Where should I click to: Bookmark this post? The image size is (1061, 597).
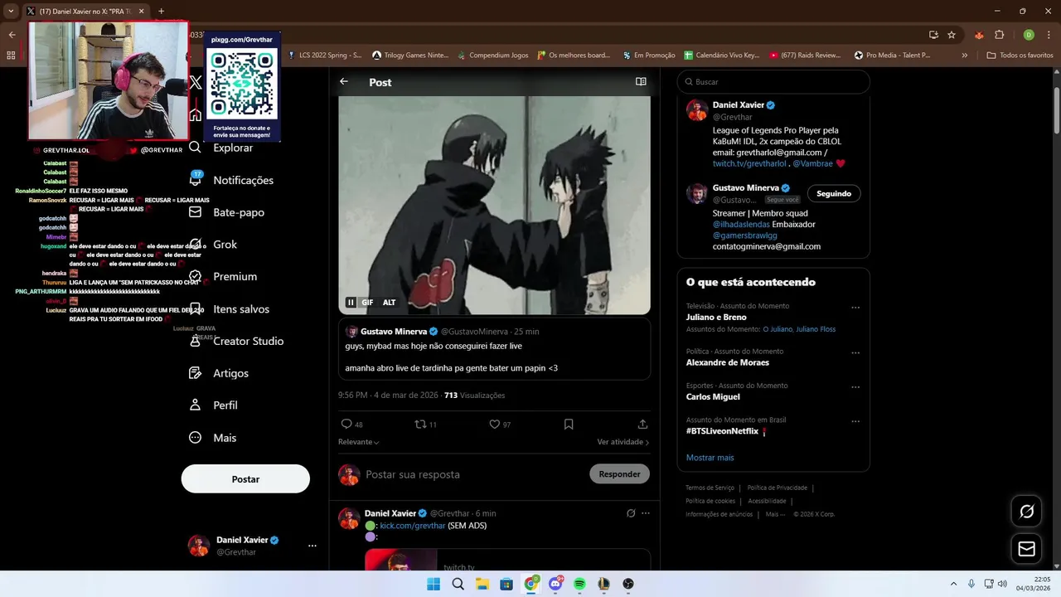pos(569,424)
